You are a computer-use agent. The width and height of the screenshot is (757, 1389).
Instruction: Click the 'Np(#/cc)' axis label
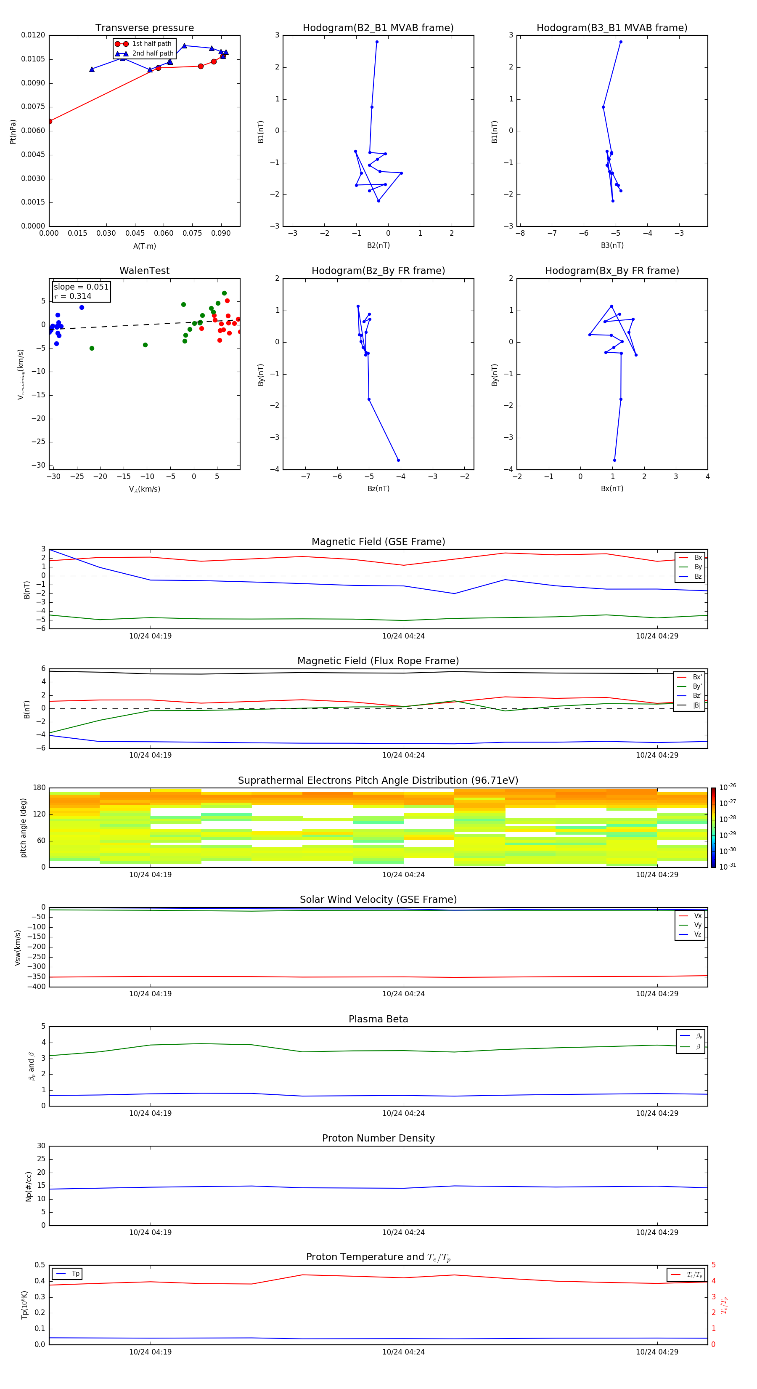[29, 1186]
